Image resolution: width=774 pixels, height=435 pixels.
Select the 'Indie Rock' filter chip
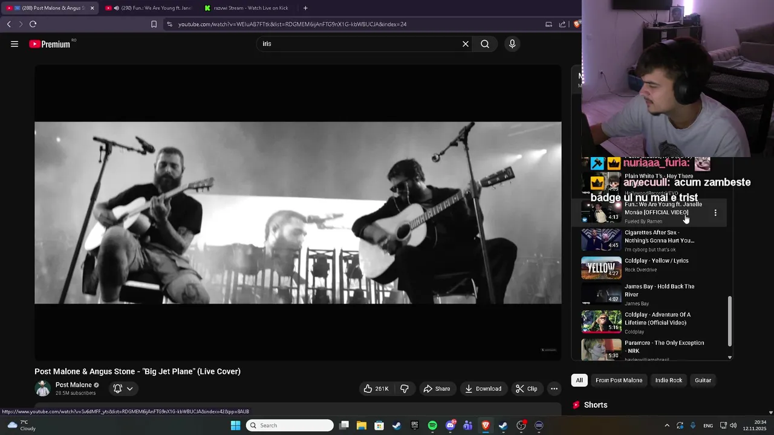(669, 380)
